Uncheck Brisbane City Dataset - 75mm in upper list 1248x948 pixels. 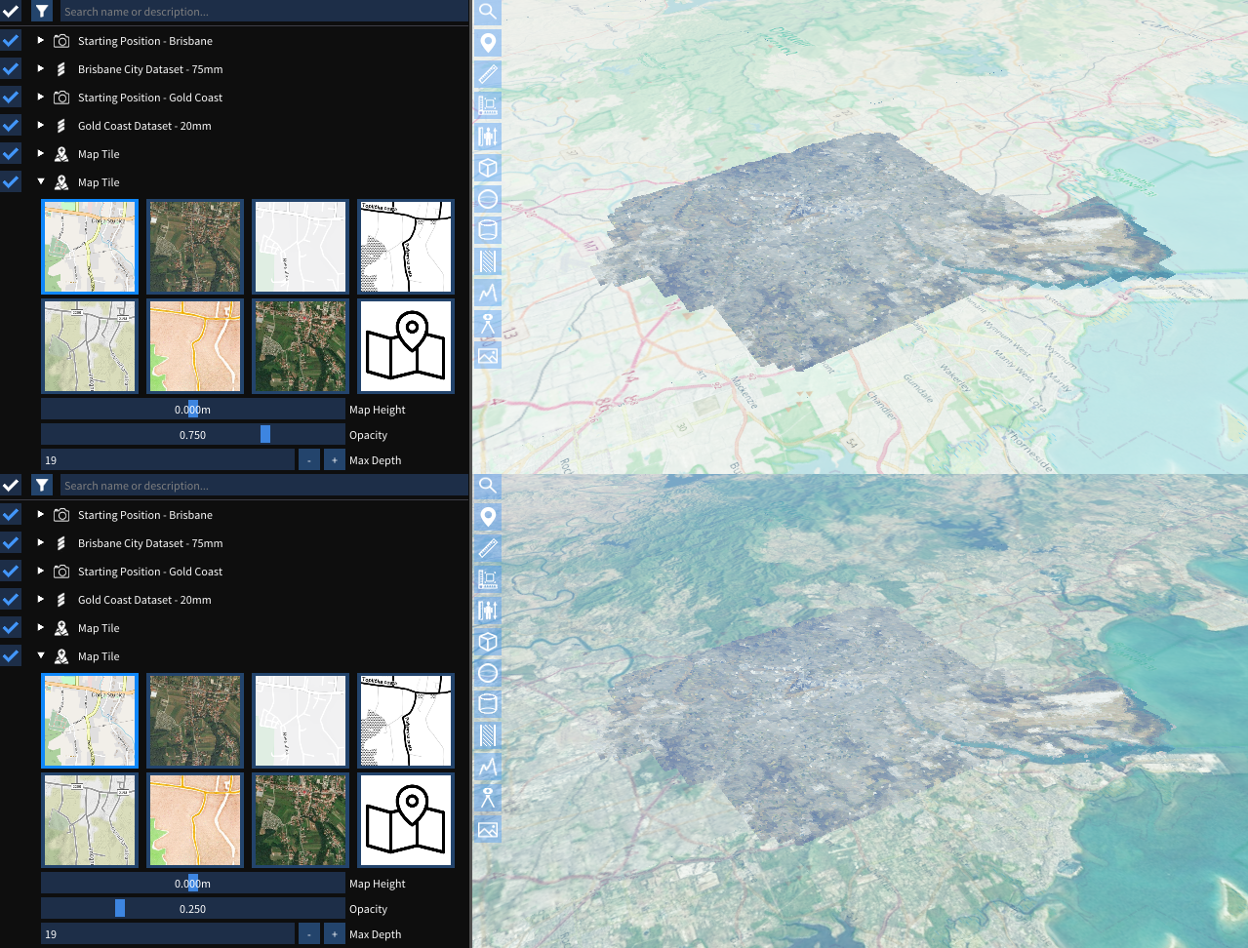tap(11, 69)
